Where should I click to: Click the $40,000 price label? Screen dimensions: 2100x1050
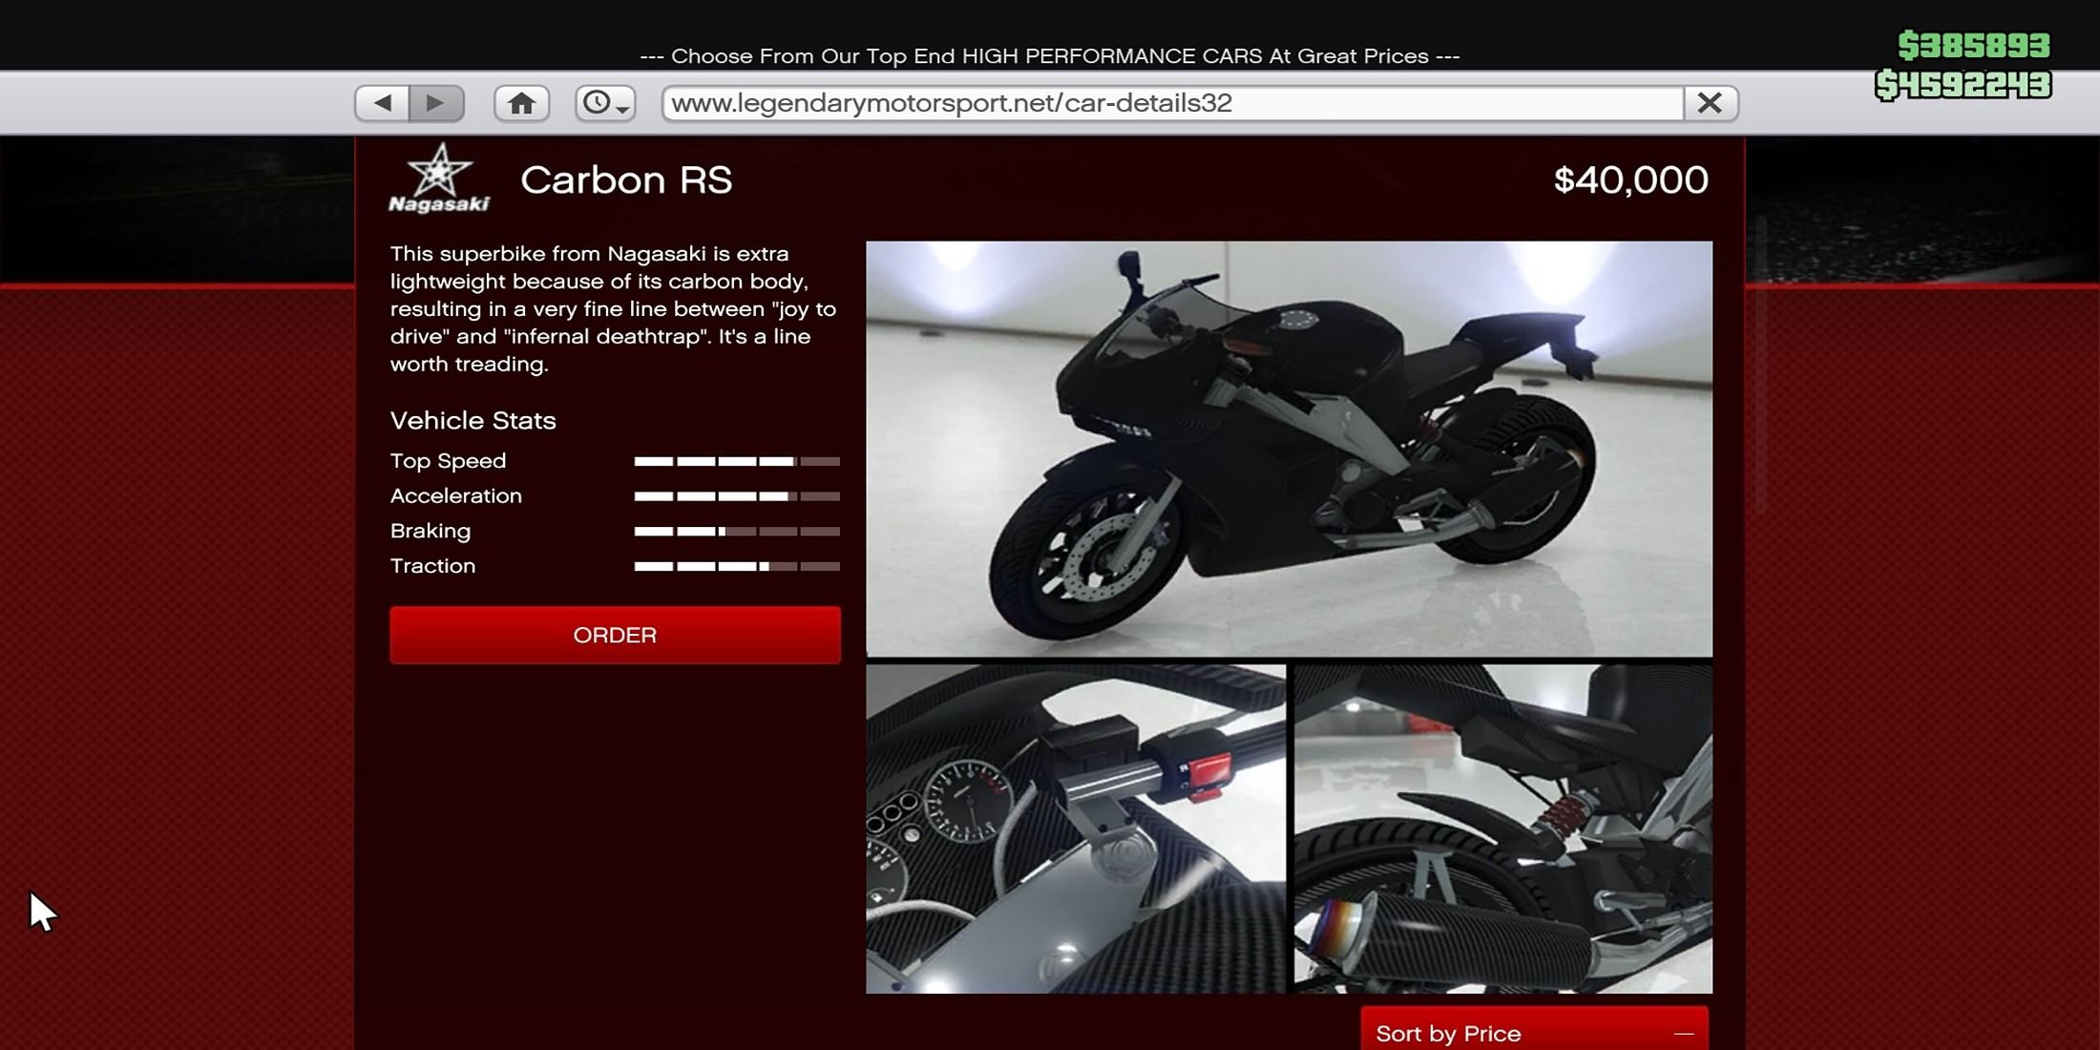click(1630, 180)
